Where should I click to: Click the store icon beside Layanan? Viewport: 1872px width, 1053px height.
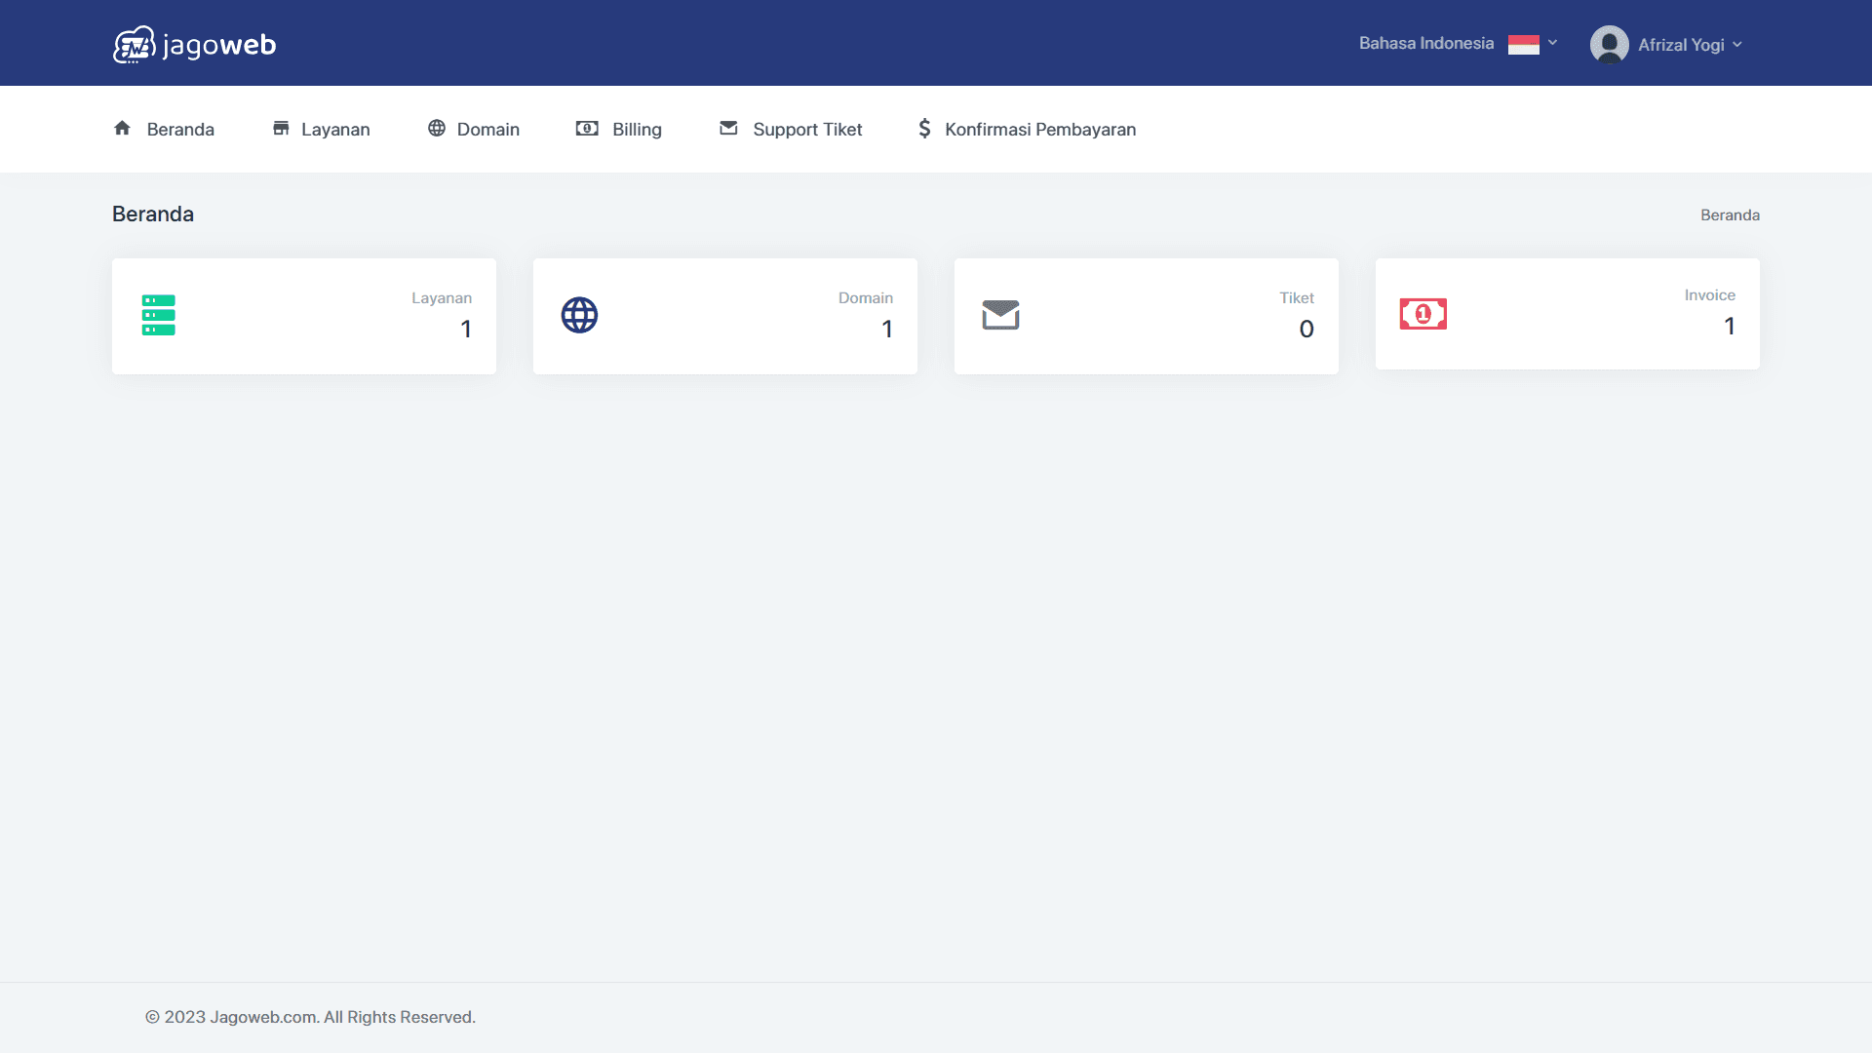281,128
